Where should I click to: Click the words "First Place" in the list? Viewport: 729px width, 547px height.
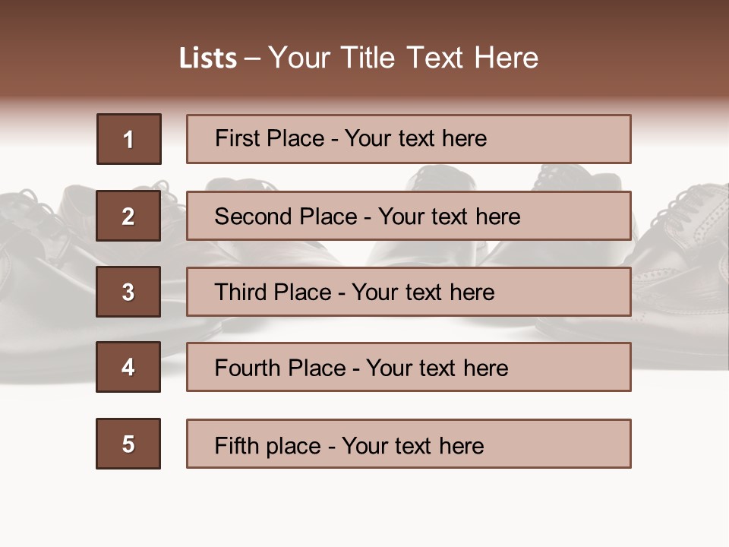(270, 138)
